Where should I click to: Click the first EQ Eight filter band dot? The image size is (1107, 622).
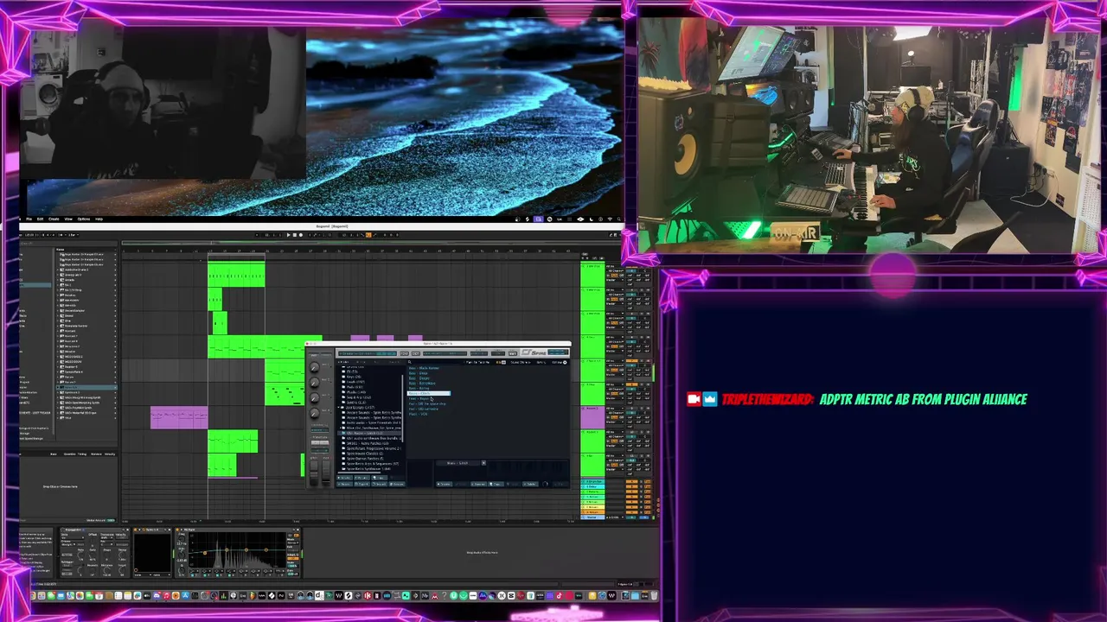tap(205, 553)
